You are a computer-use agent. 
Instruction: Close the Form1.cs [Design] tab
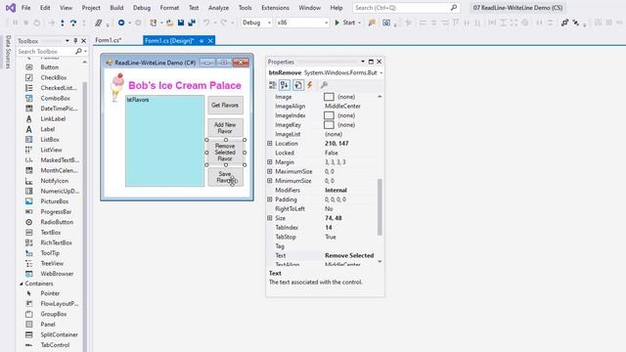pyautogui.click(x=210, y=41)
